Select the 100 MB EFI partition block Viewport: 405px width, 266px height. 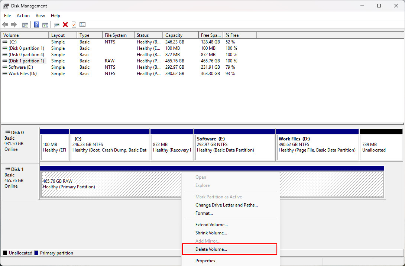pos(55,145)
